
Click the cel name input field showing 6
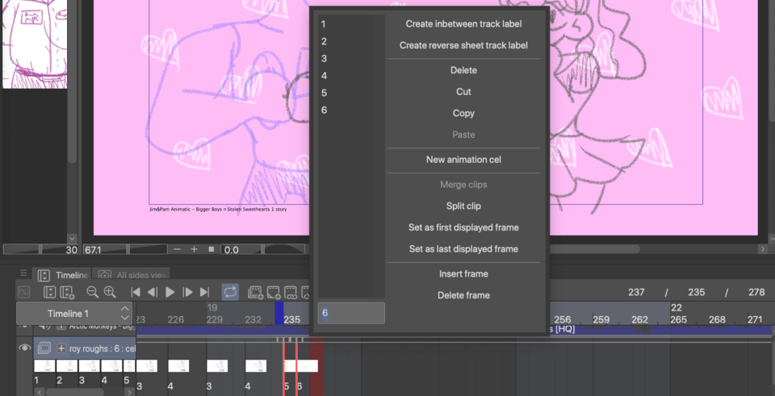(351, 313)
